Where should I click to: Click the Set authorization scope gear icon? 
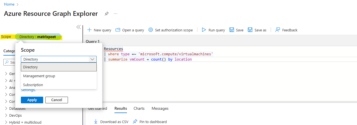(151, 30)
